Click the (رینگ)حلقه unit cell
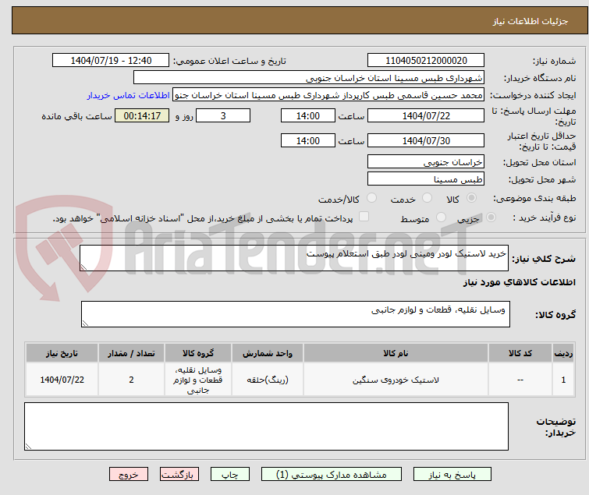This screenshot has width=589, height=495. coord(267,380)
